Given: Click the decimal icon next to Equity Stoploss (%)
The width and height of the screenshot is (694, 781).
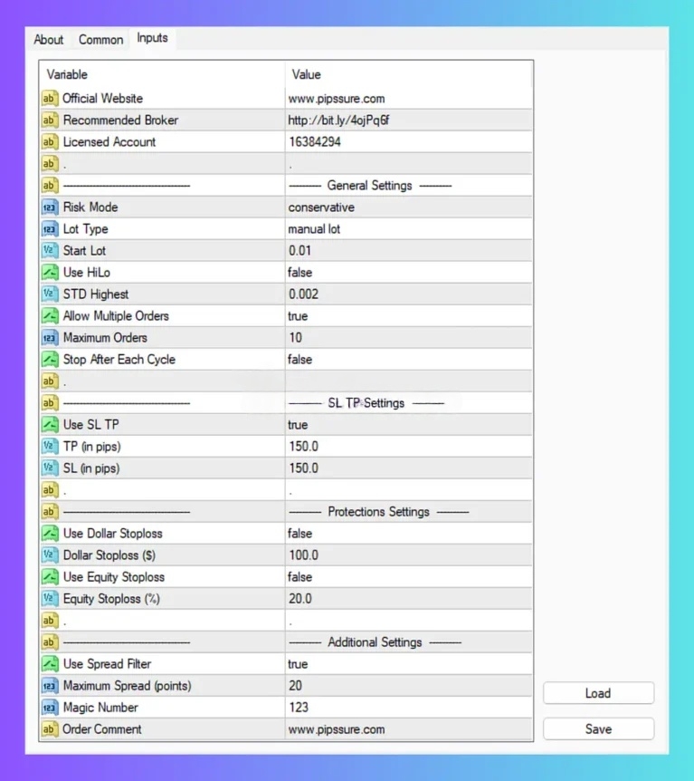Looking at the screenshot, I should tap(50, 599).
